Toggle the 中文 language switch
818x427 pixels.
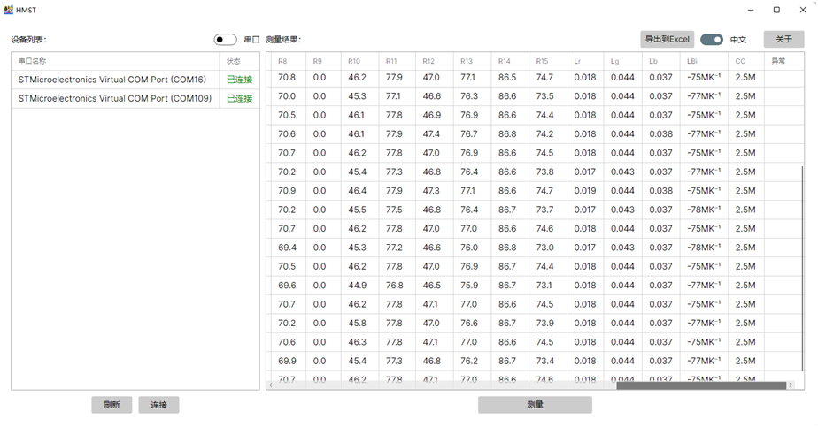(x=712, y=40)
